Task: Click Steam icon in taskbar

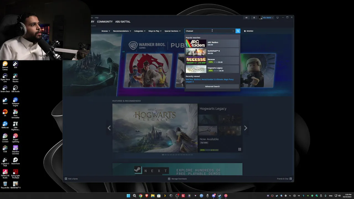Action: coord(220,196)
